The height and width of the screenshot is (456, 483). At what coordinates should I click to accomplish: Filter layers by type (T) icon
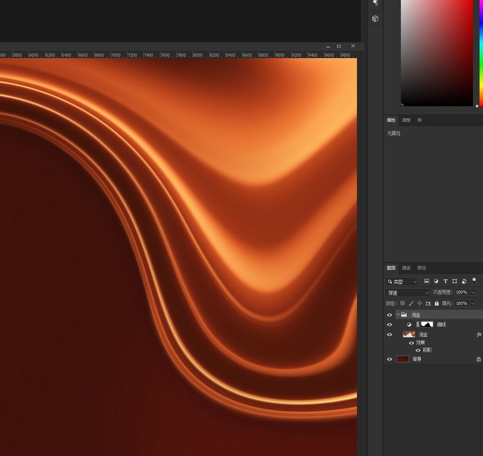(x=445, y=281)
